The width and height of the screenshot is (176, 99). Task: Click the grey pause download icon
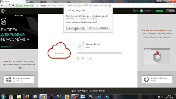(x=82, y=58)
